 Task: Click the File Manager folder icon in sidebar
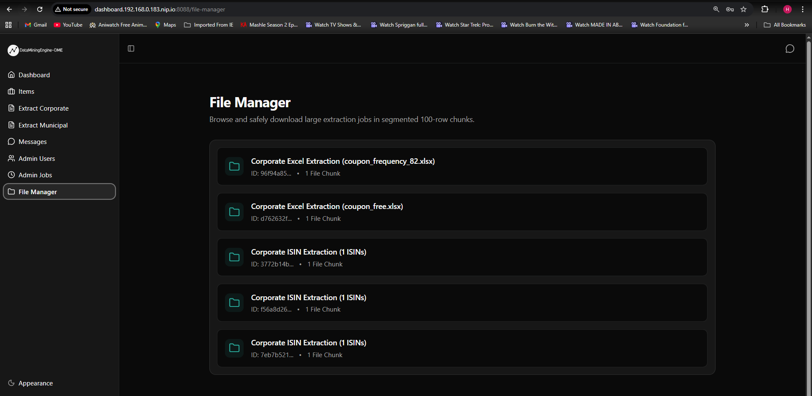coord(11,192)
